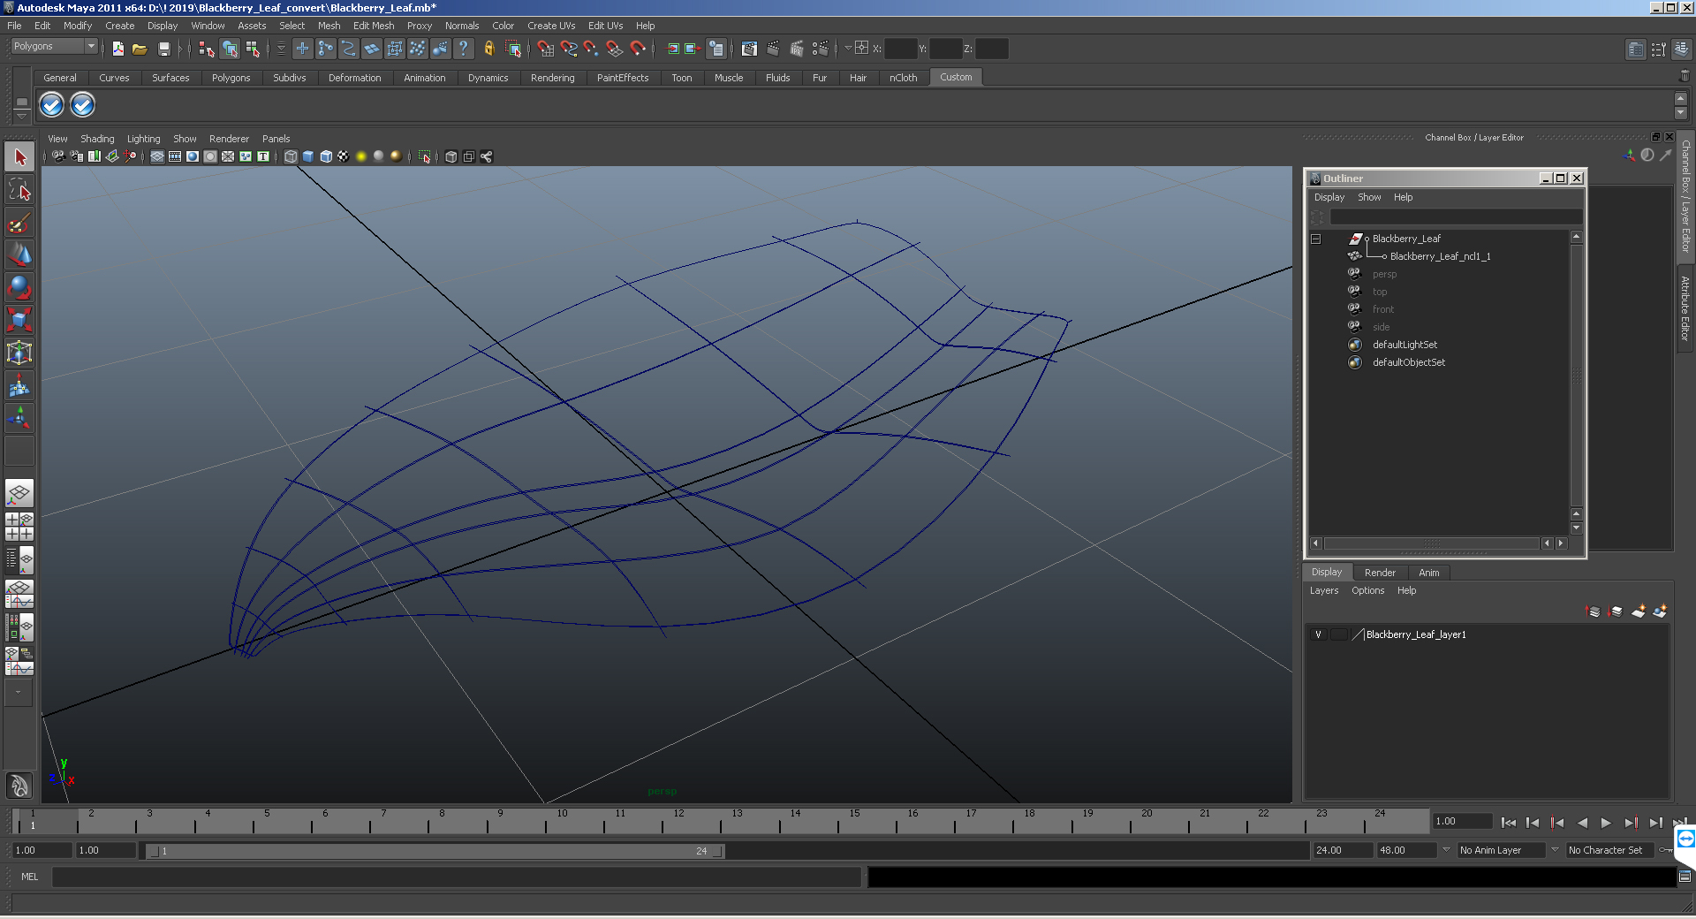1696x919 pixels.
Task: Toggle wireframe display in viewport toolbar
Action: pyautogui.click(x=291, y=156)
